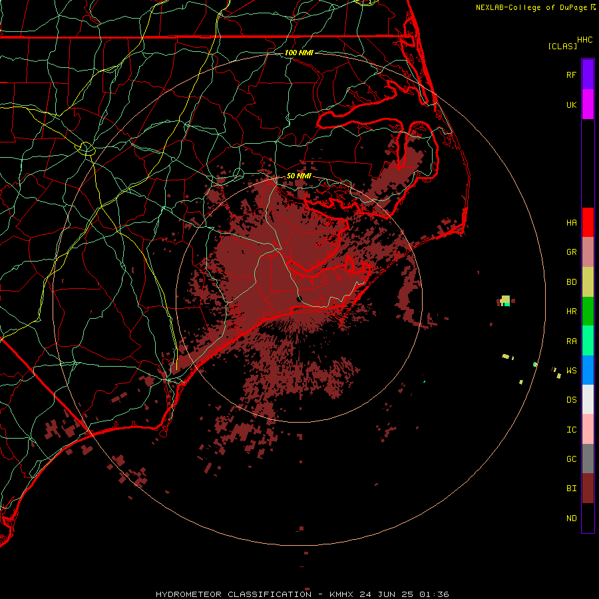Click the IC light pink legend swatch

tap(588, 429)
